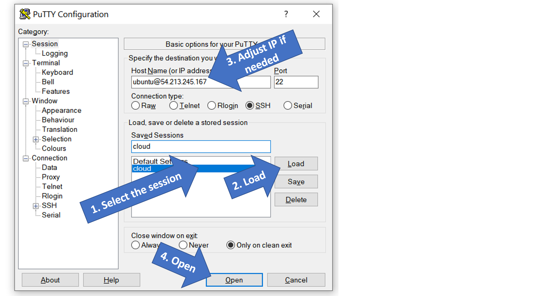Viewport: 535px width, 296px height.
Task: Open the Features category
Action: (x=56, y=92)
